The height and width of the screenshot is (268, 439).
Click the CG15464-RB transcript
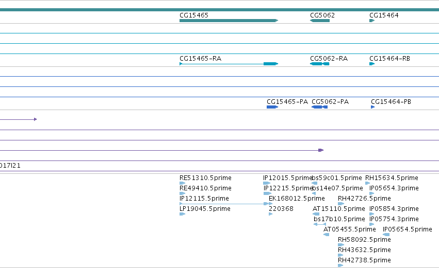372,64
